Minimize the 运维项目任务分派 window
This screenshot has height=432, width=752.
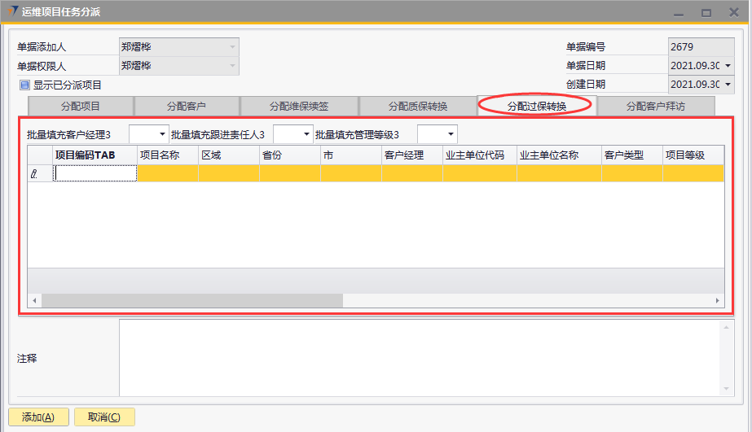(678, 12)
